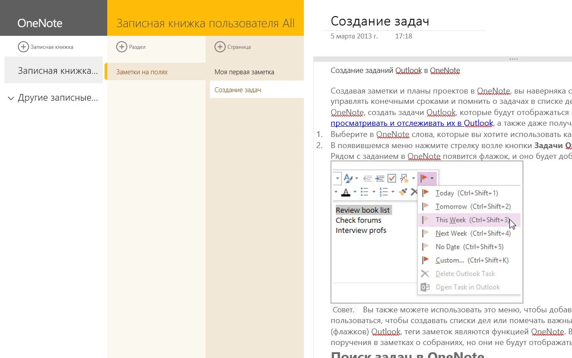
Task: Click the note container handle with dots
Action: [513, 59]
